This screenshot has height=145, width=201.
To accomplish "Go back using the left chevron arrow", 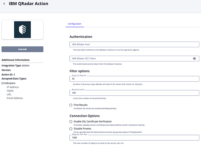I will point(4,4).
